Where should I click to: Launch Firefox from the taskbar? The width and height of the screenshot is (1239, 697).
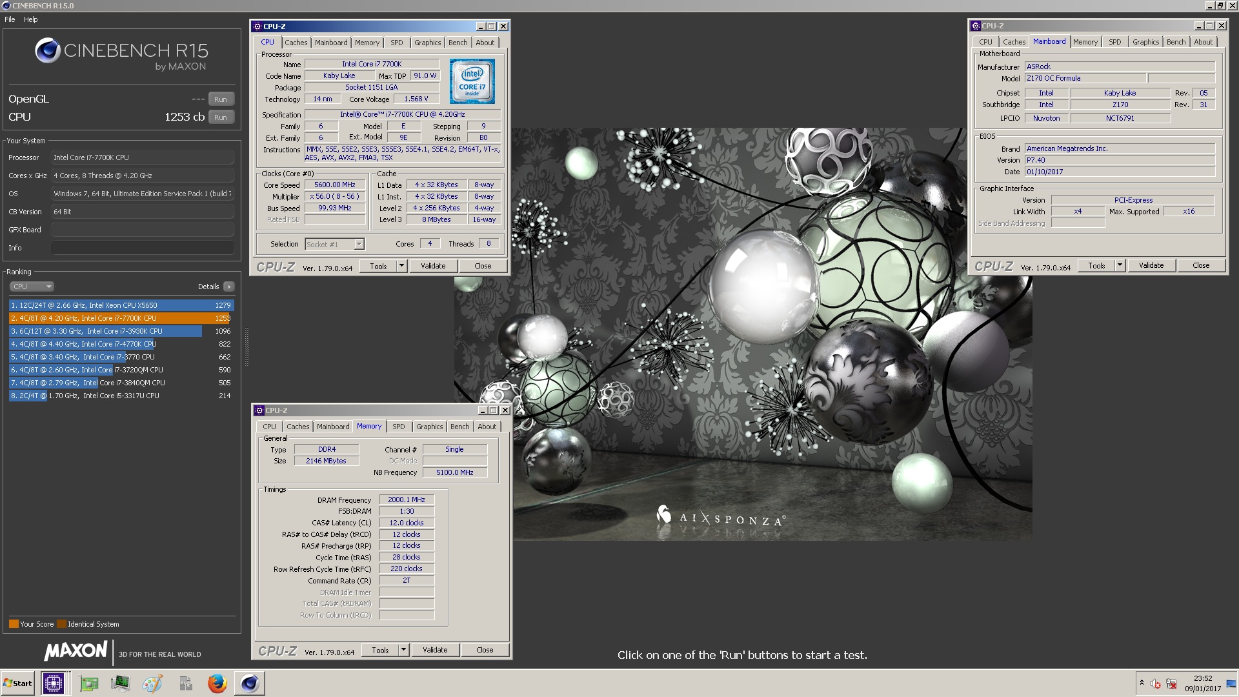click(217, 683)
